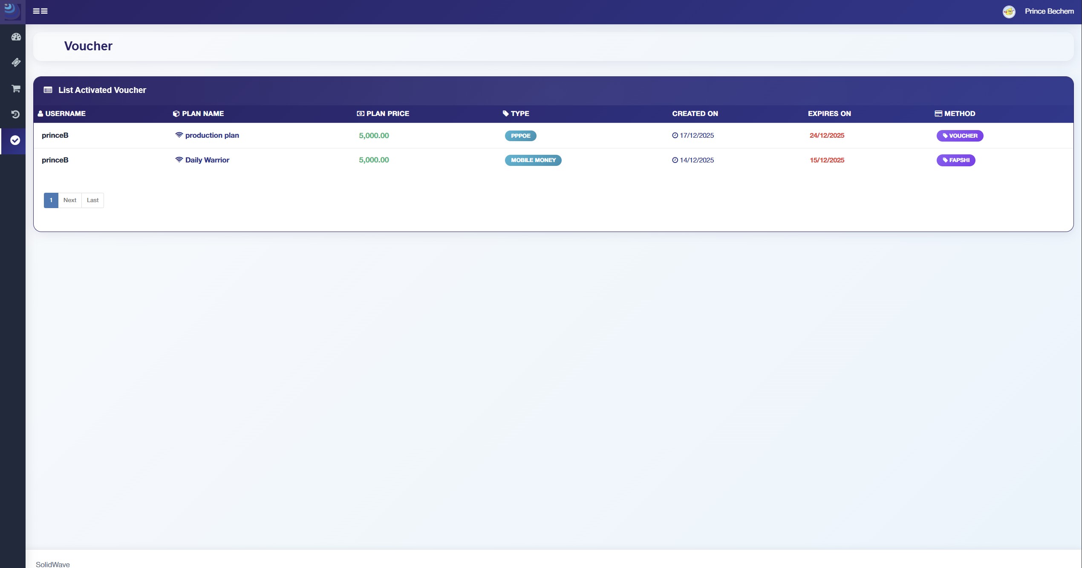Image resolution: width=1082 pixels, height=568 pixels.
Task: Select the active checkmark icon in sidebar
Action: coord(15,140)
